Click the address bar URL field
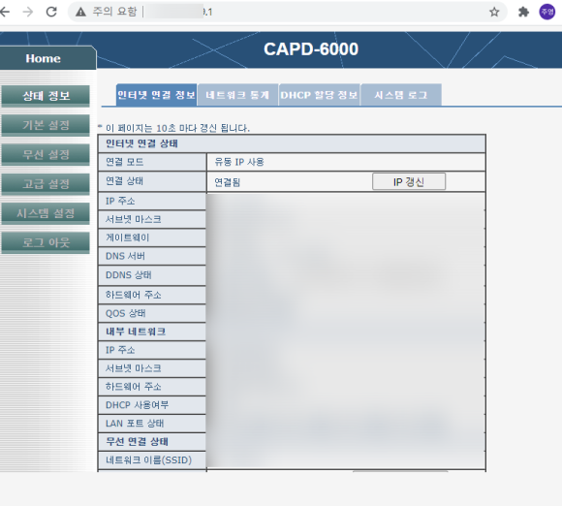562x506 pixels. pos(287,12)
